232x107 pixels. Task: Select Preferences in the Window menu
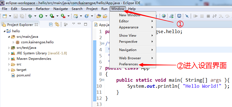(x=128, y=64)
